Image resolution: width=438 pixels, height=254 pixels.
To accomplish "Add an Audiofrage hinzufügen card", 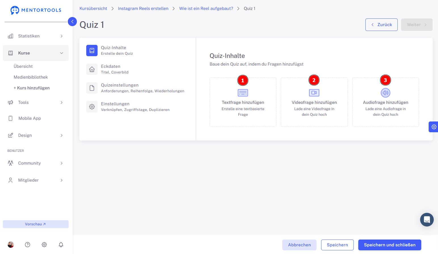I will click(x=386, y=102).
